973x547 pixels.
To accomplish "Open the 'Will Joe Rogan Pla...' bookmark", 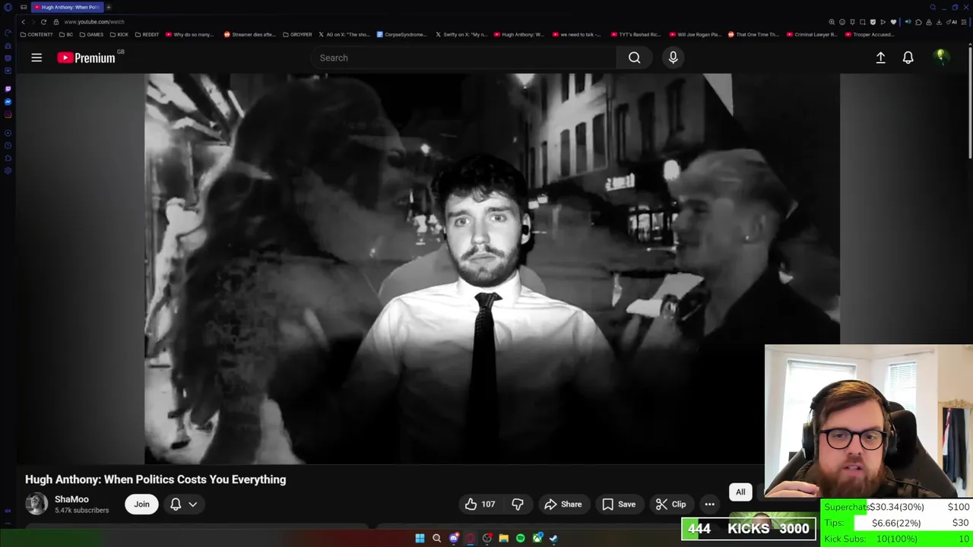I will click(x=695, y=34).
